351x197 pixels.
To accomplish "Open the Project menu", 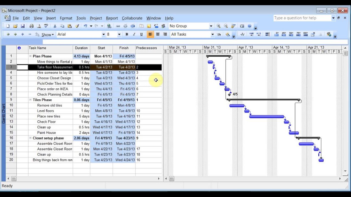I will (96, 18).
